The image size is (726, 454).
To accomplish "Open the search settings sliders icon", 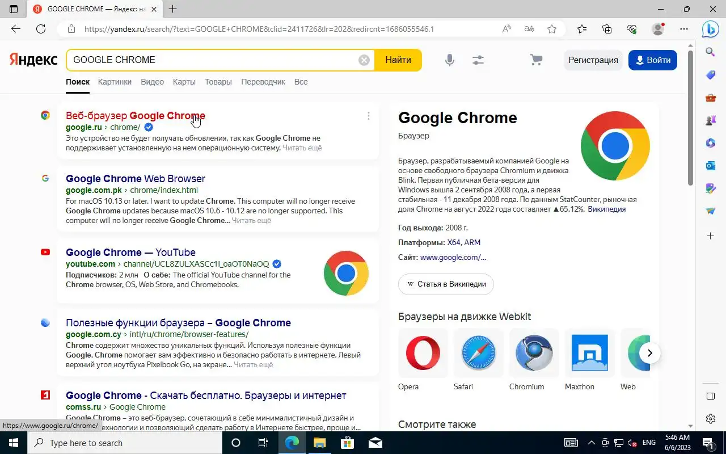I will [x=478, y=60].
